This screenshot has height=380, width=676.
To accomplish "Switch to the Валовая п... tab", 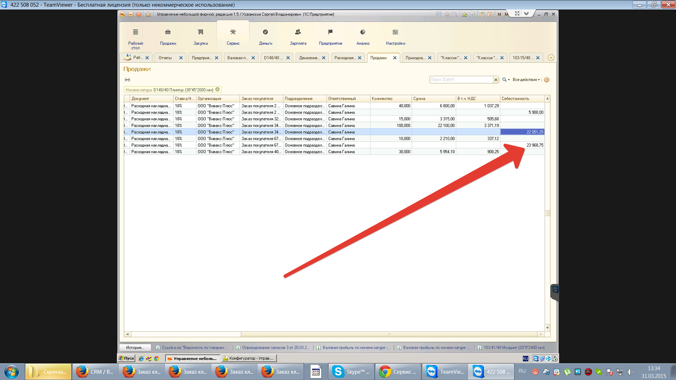I will coord(238,58).
